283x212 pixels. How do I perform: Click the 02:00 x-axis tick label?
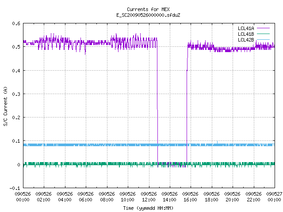(x=43, y=200)
